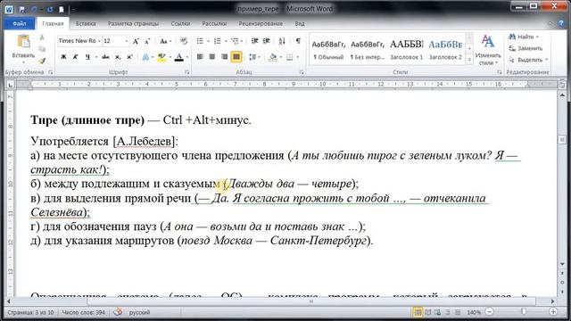Viewport: 571px width, 321px height.
Task: Set Align Left paragraph alignment
Action: [x=200, y=57]
